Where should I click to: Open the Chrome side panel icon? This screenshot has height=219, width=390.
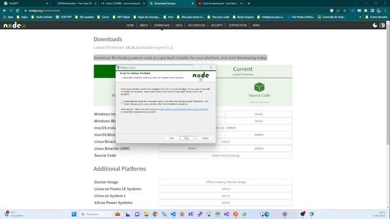tap(372, 11)
